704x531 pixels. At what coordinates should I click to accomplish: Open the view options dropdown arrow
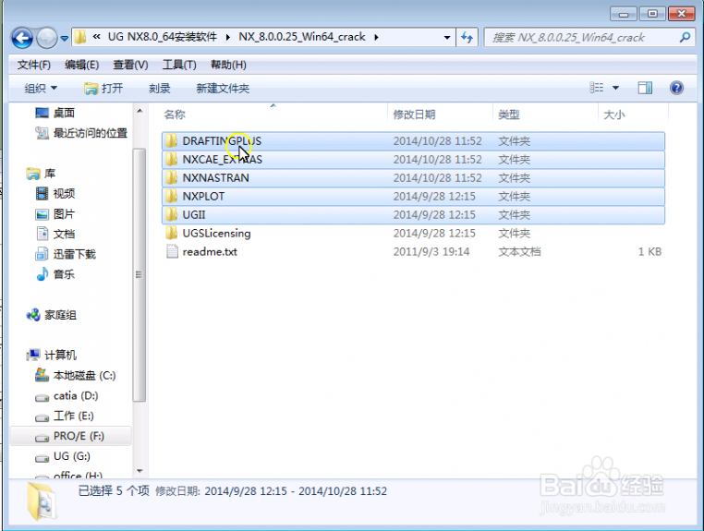pos(615,88)
